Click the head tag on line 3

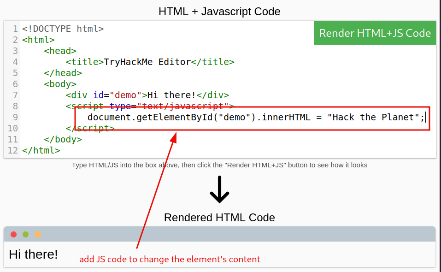pyautogui.click(x=60, y=51)
